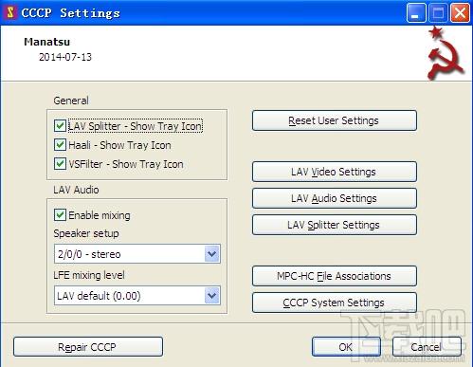
Task: Toggle the Enable mixing checkbox
Action: 60,215
